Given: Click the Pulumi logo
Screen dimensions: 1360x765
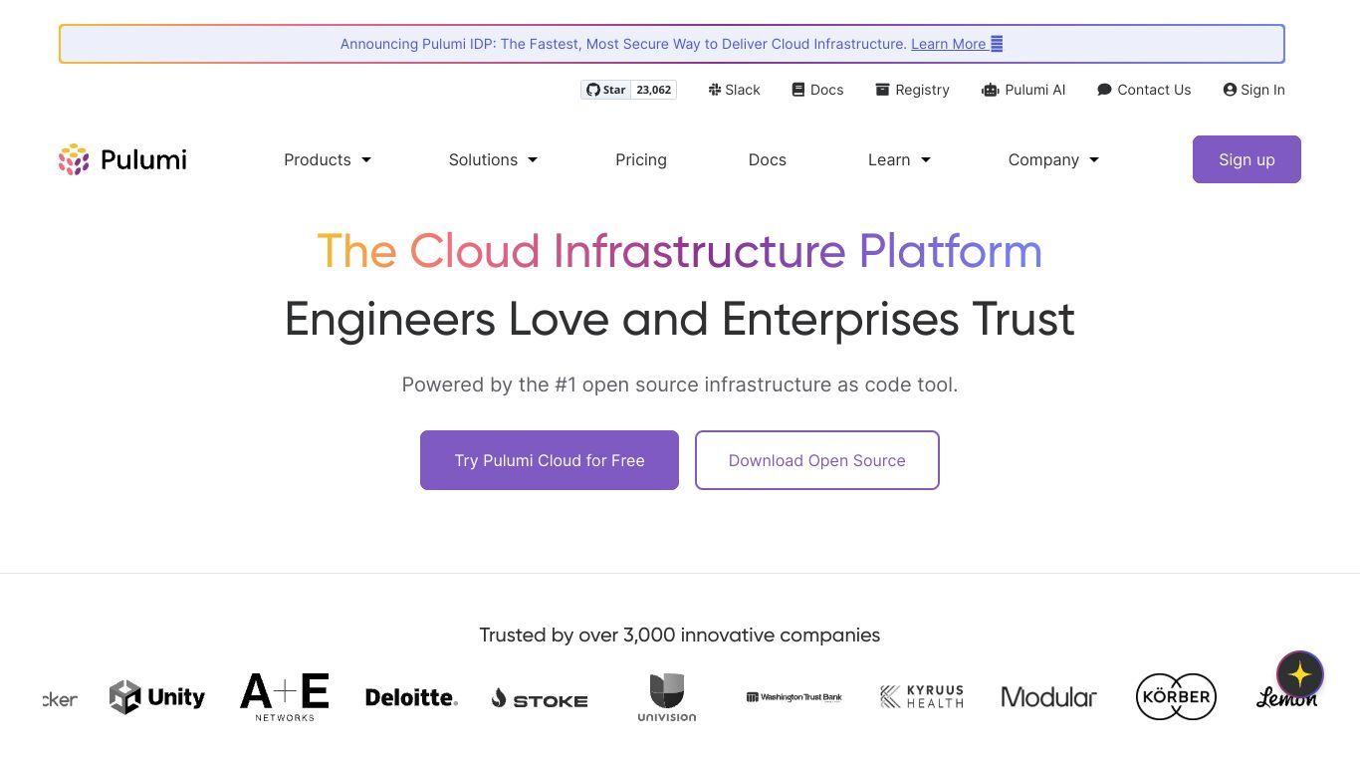Looking at the screenshot, I should click(x=122, y=159).
